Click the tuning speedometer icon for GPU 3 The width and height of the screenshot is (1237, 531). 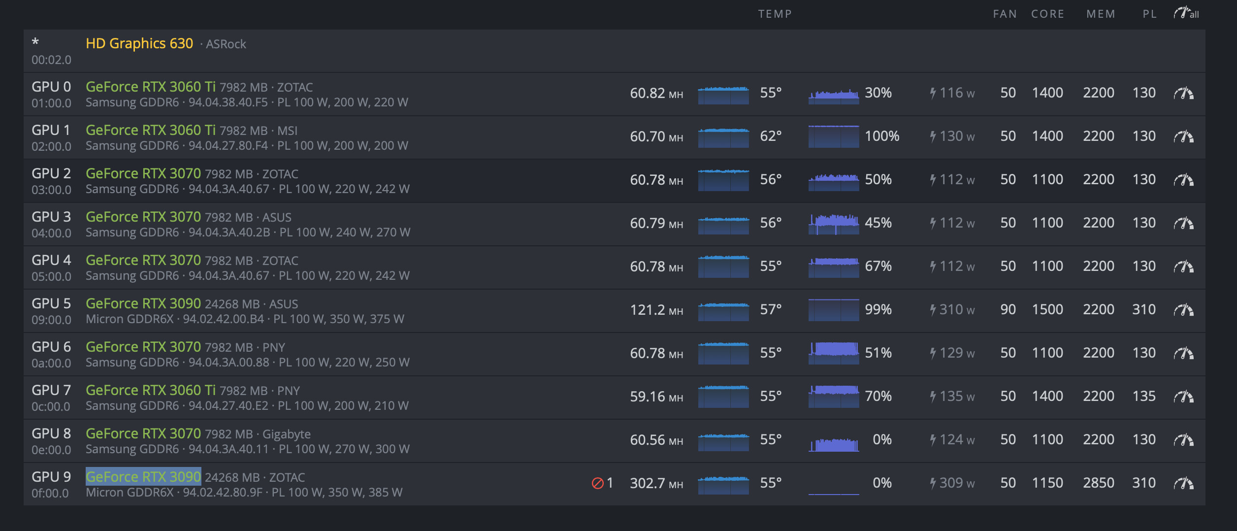(x=1183, y=223)
